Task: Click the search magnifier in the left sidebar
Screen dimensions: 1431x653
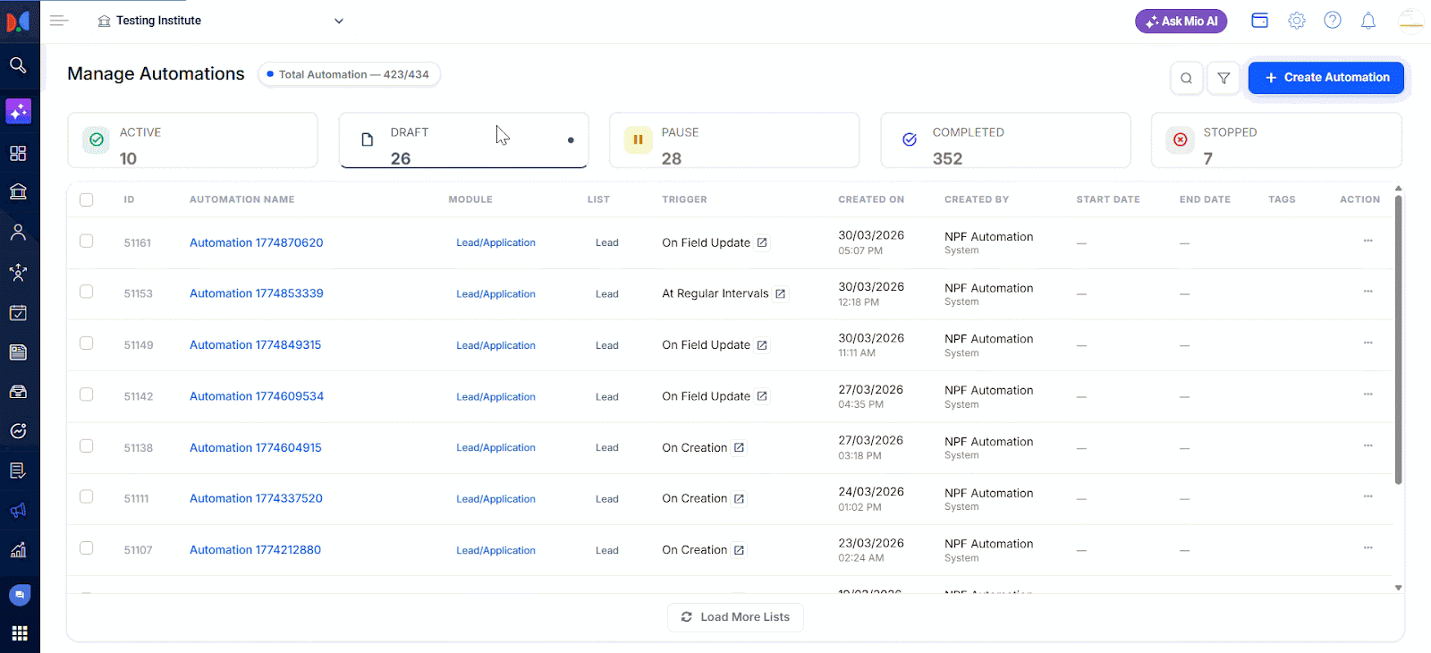Action: [18, 65]
